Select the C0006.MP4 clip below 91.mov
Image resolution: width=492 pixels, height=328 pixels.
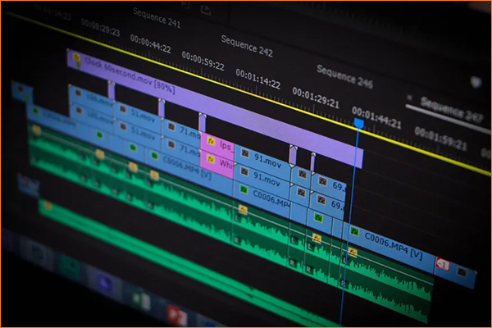pos(262,198)
